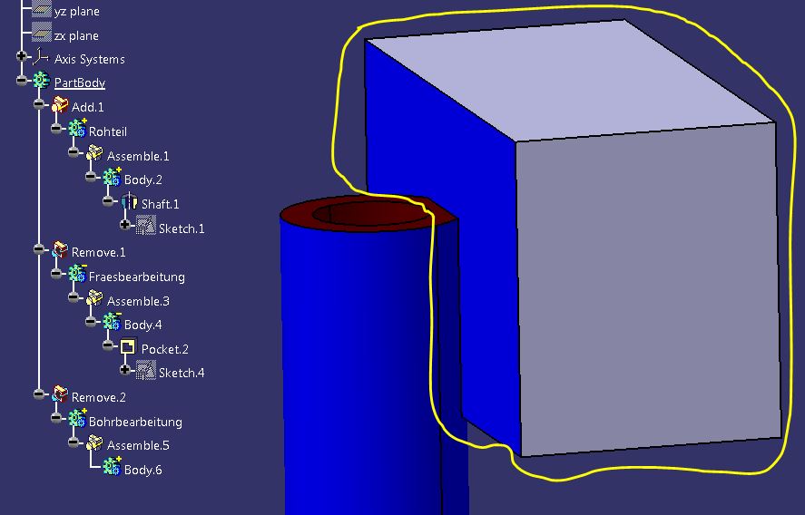
Task: Collapse the Body.4 node
Action: [92, 322]
